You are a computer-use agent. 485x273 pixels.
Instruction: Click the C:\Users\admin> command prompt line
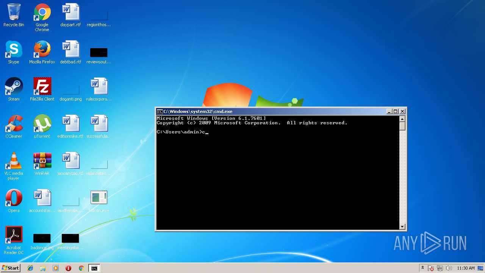pos(183,132)
